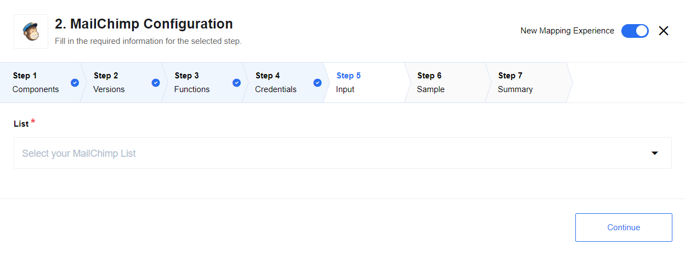Click the Step 3 Functions checkmark icon
This screenshot has width=685, height=256.
coord(236,83)
